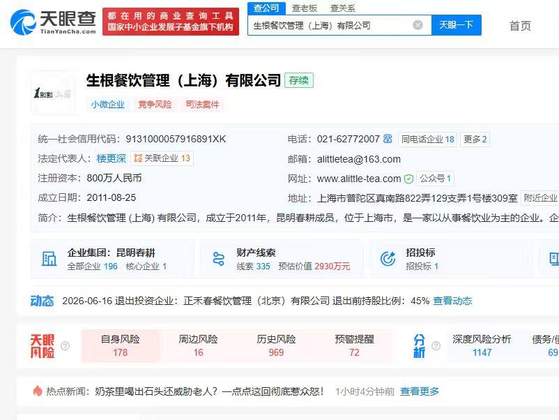
Task: Clear search text with the X icon
Action: coord(418,25)
